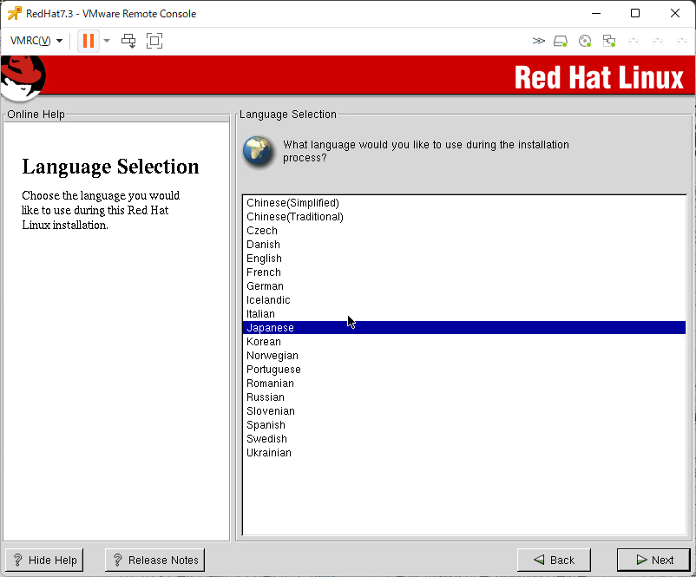Open the power options arrow next to pause

click(x=107, y=41)
